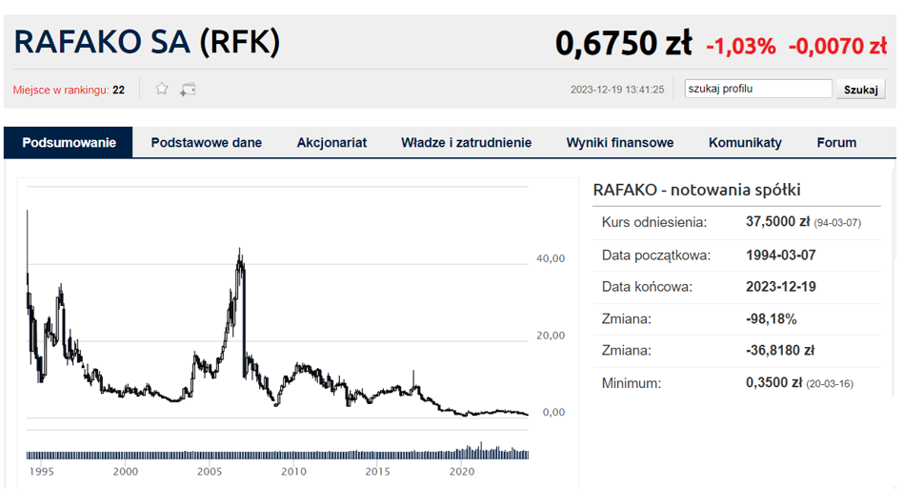Click the 0,00 price axis label

pyautogui.click(x=553, y=413)
